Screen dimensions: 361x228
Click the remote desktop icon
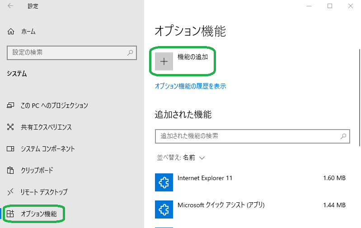(x=10, y=192)
